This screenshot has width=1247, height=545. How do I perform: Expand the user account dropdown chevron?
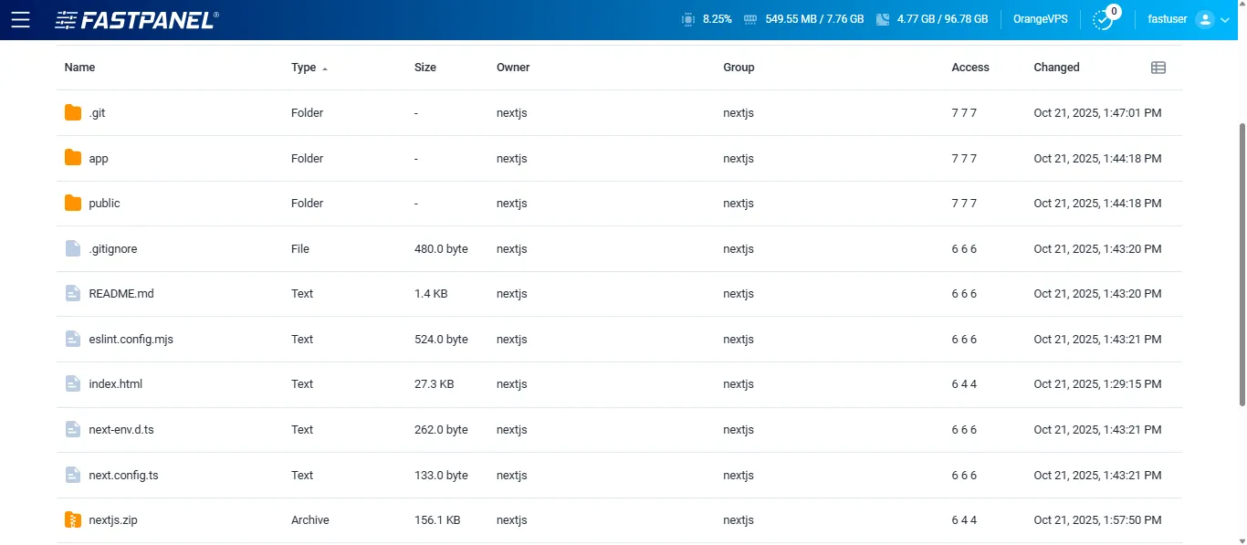(x=1225, y=20)
